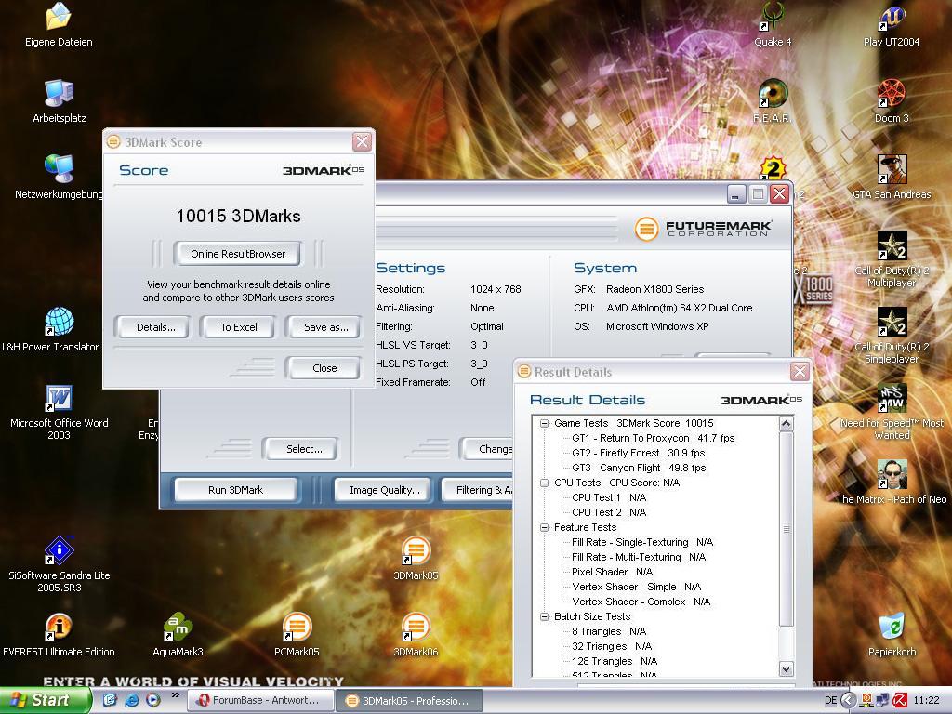This screenshot has width=952, height=714.
Task: Launch the Quake 4 desktop shortcut
Action: tap(773, 24)
